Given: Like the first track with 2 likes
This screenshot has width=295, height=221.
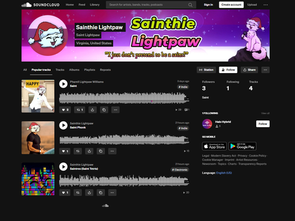Looking at the screenshot, I should 65,110.
